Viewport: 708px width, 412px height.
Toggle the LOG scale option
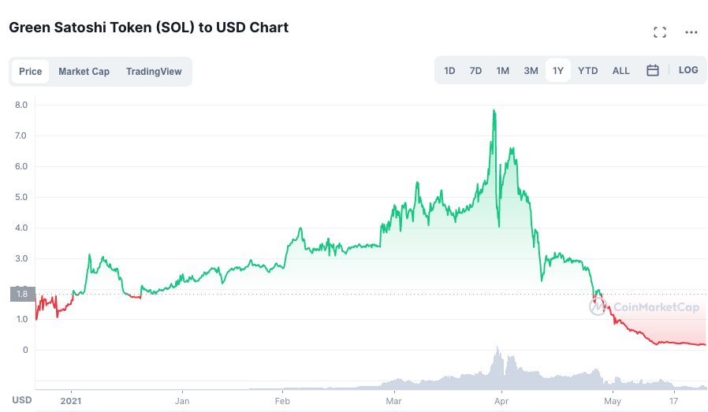[688, 70]
